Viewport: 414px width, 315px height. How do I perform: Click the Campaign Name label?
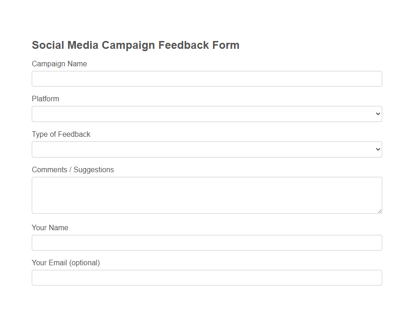pos(59,64)
